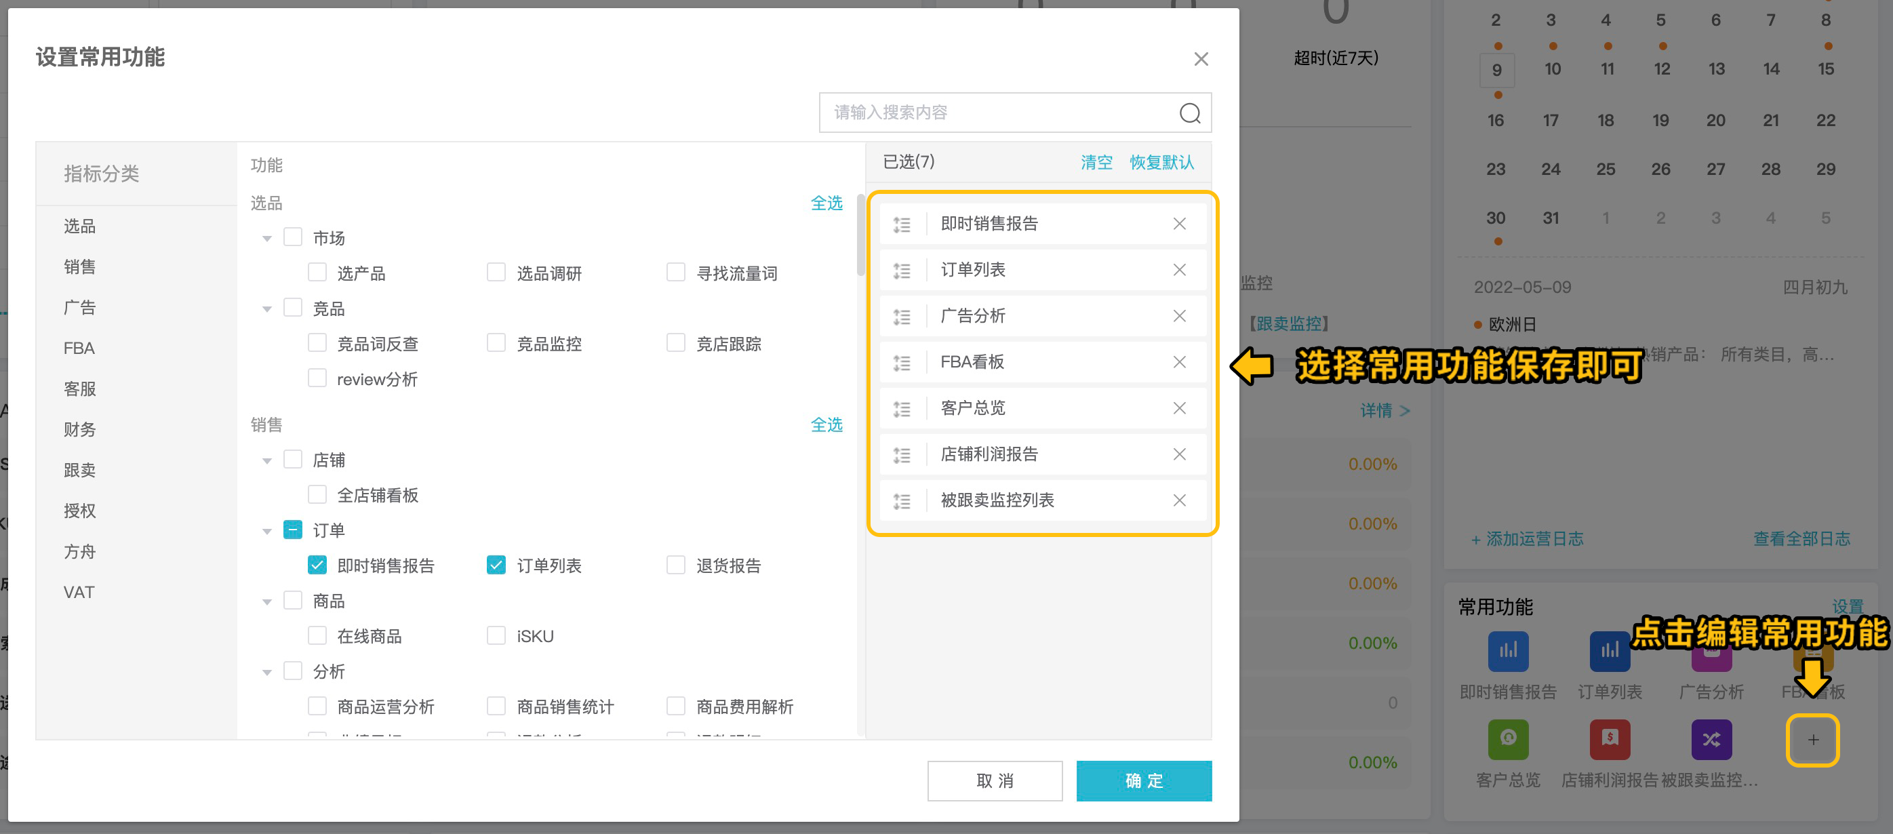The image size is (1893, 834).
Task: Click 清空 to clear selections
Action: (1096, 161)
